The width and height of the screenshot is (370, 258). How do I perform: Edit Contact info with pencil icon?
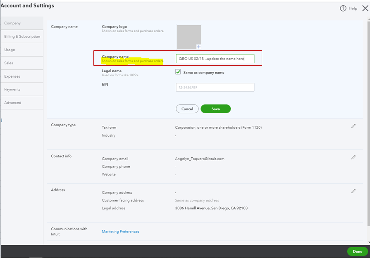353,157
